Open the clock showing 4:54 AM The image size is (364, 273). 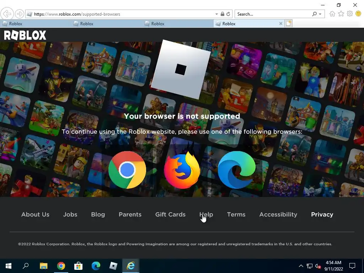[333, 266]
